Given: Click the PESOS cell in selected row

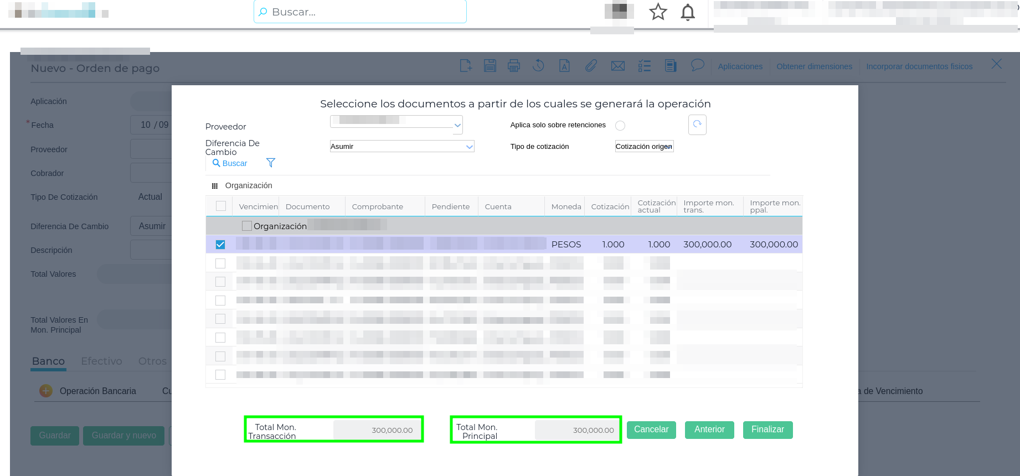Looking at the screenshot, I should pyautogui.click(x=566, y=244).
